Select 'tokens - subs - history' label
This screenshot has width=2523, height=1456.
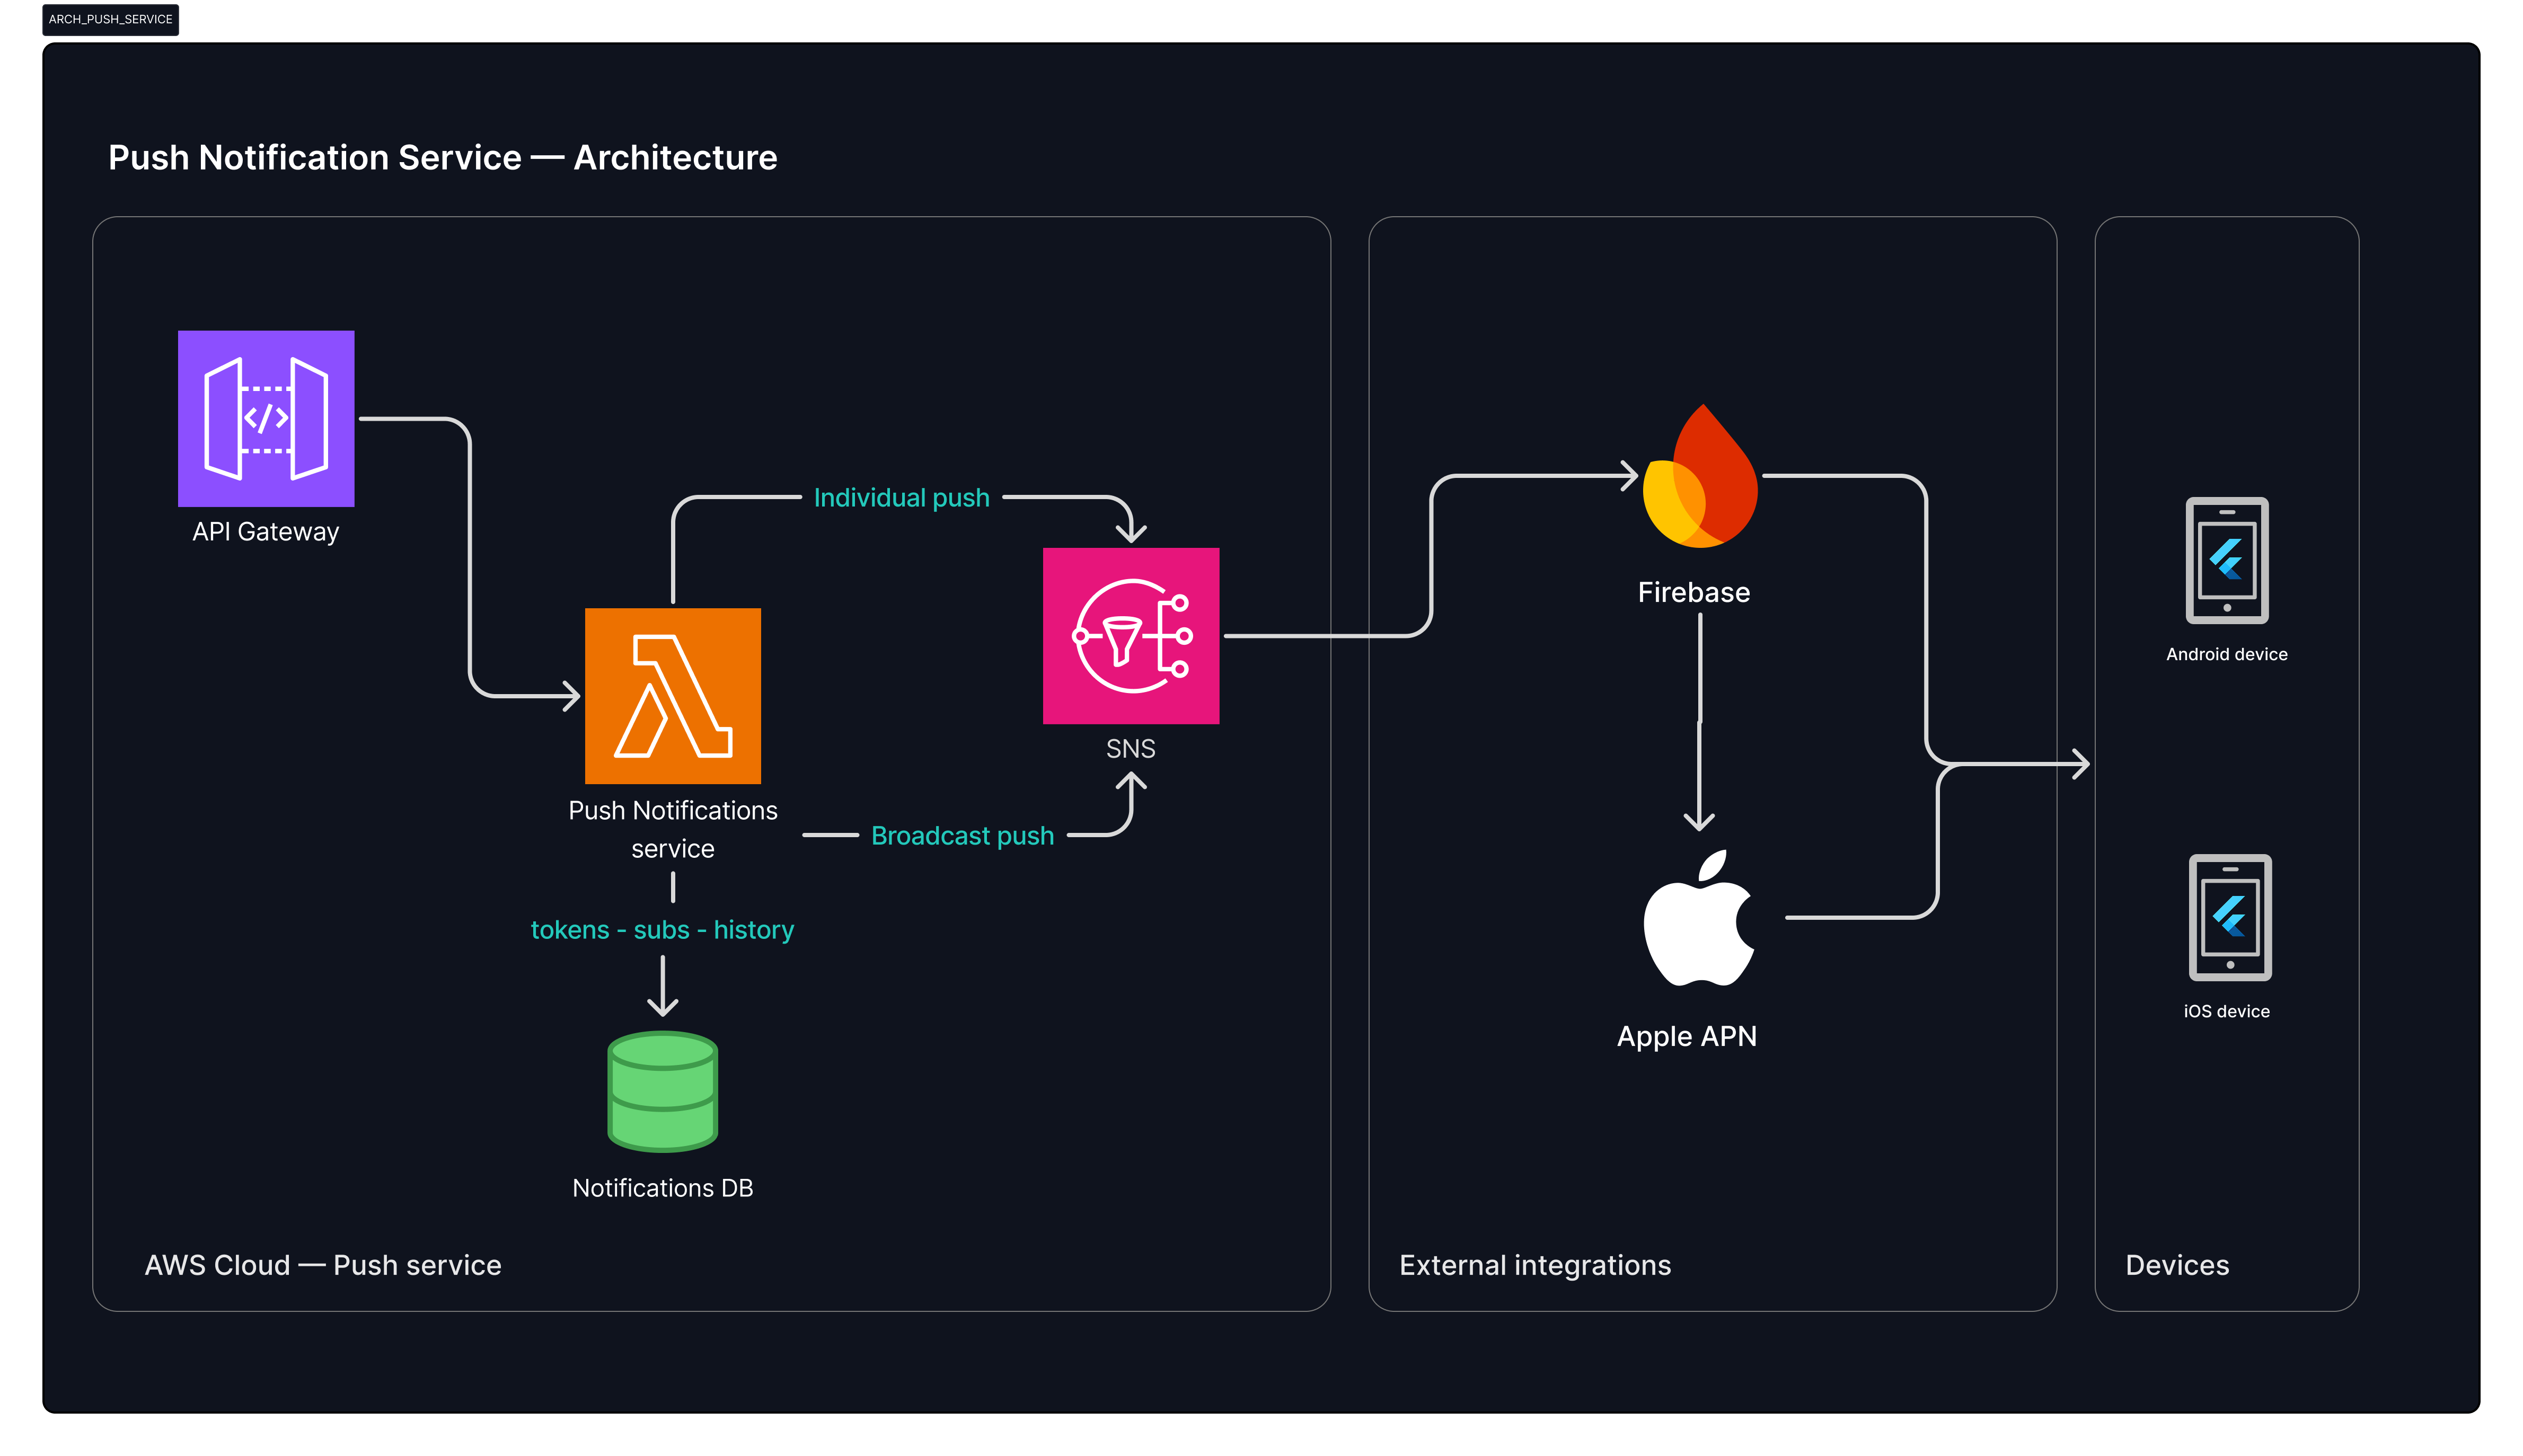[x=662, y=930]
